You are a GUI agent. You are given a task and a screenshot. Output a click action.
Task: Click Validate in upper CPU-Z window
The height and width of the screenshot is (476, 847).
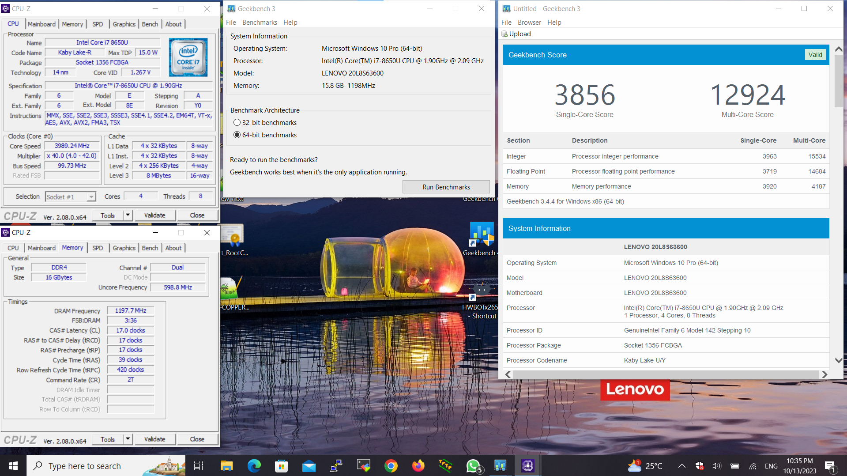point(154,215)
